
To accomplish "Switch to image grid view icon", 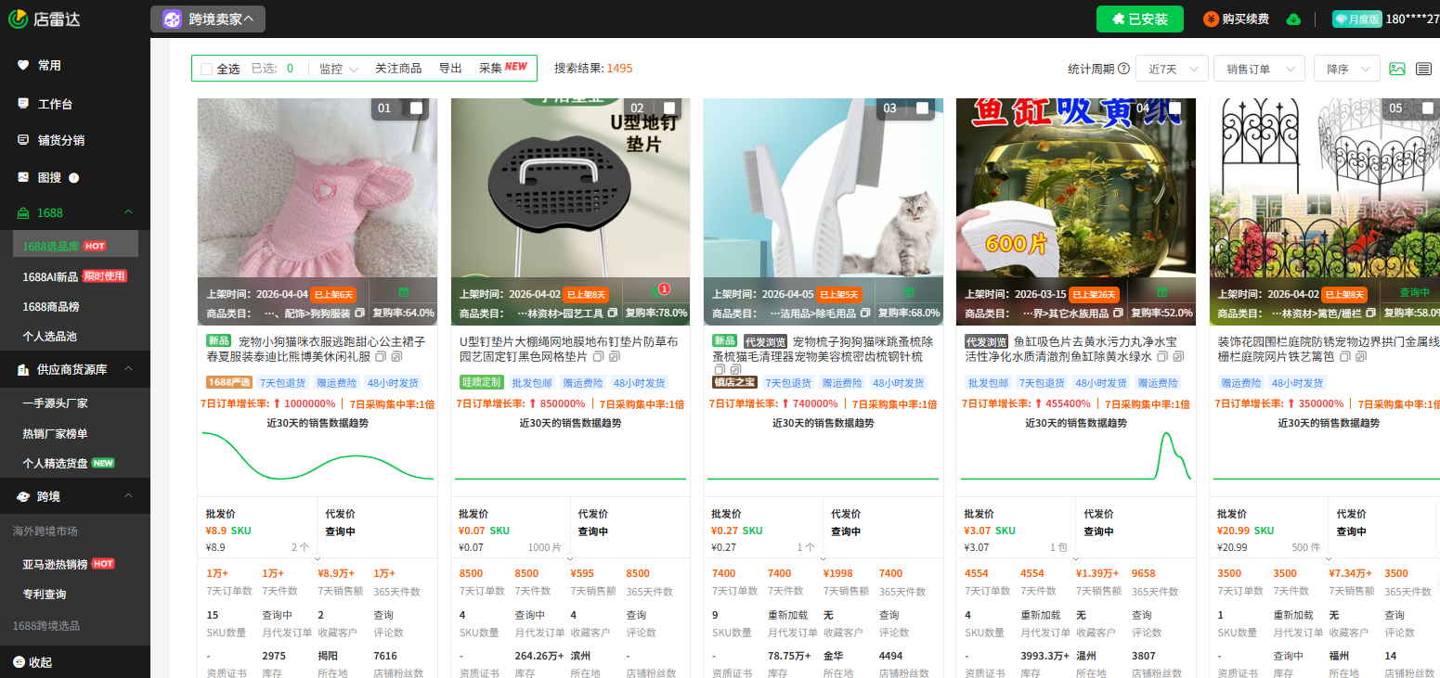I will point(1396,69).
